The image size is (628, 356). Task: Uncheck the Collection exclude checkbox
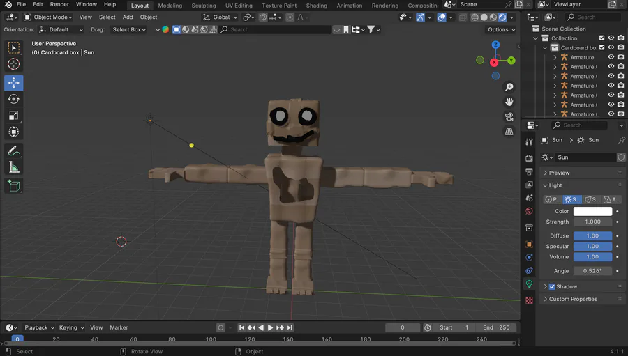pos(601,38)
